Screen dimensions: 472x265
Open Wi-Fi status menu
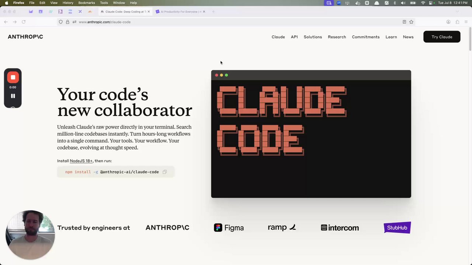pos(423,3)
